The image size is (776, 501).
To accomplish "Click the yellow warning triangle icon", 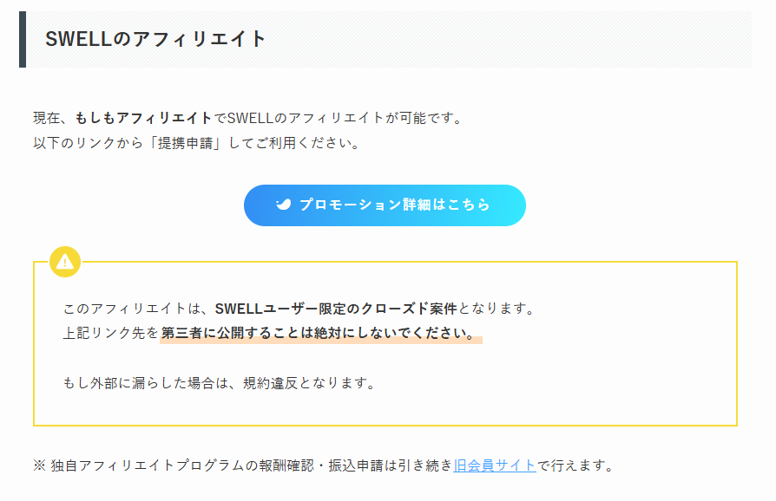I will pyautogui.click(x=65, y=261).
